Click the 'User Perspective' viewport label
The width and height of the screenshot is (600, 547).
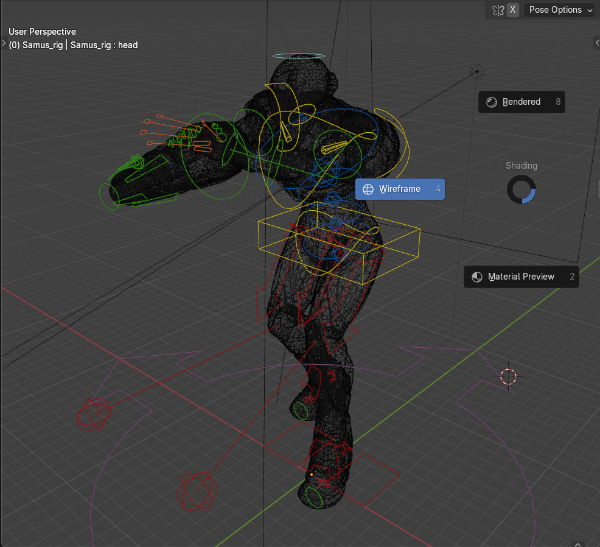[x=42, y=32]
